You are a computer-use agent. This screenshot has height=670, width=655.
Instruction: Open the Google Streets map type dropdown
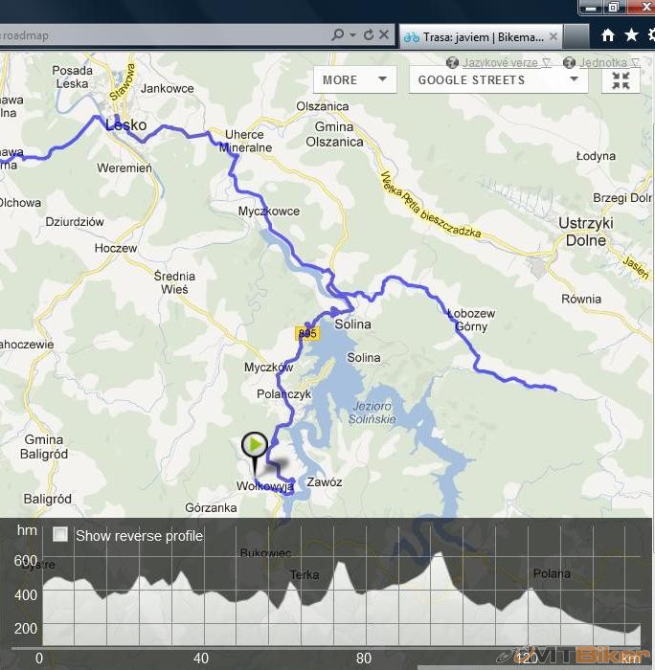pyautogui.click(x=497, y=80)
